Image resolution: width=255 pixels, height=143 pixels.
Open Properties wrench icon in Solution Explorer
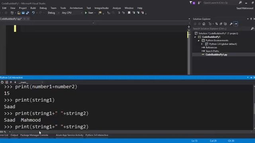pos(231,24)
